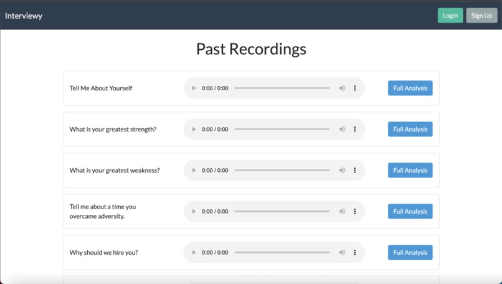This screenshot has height=284, width=502.
Task: Play the 'greatest weakness' audio recording
Action: tap(194, 170)
